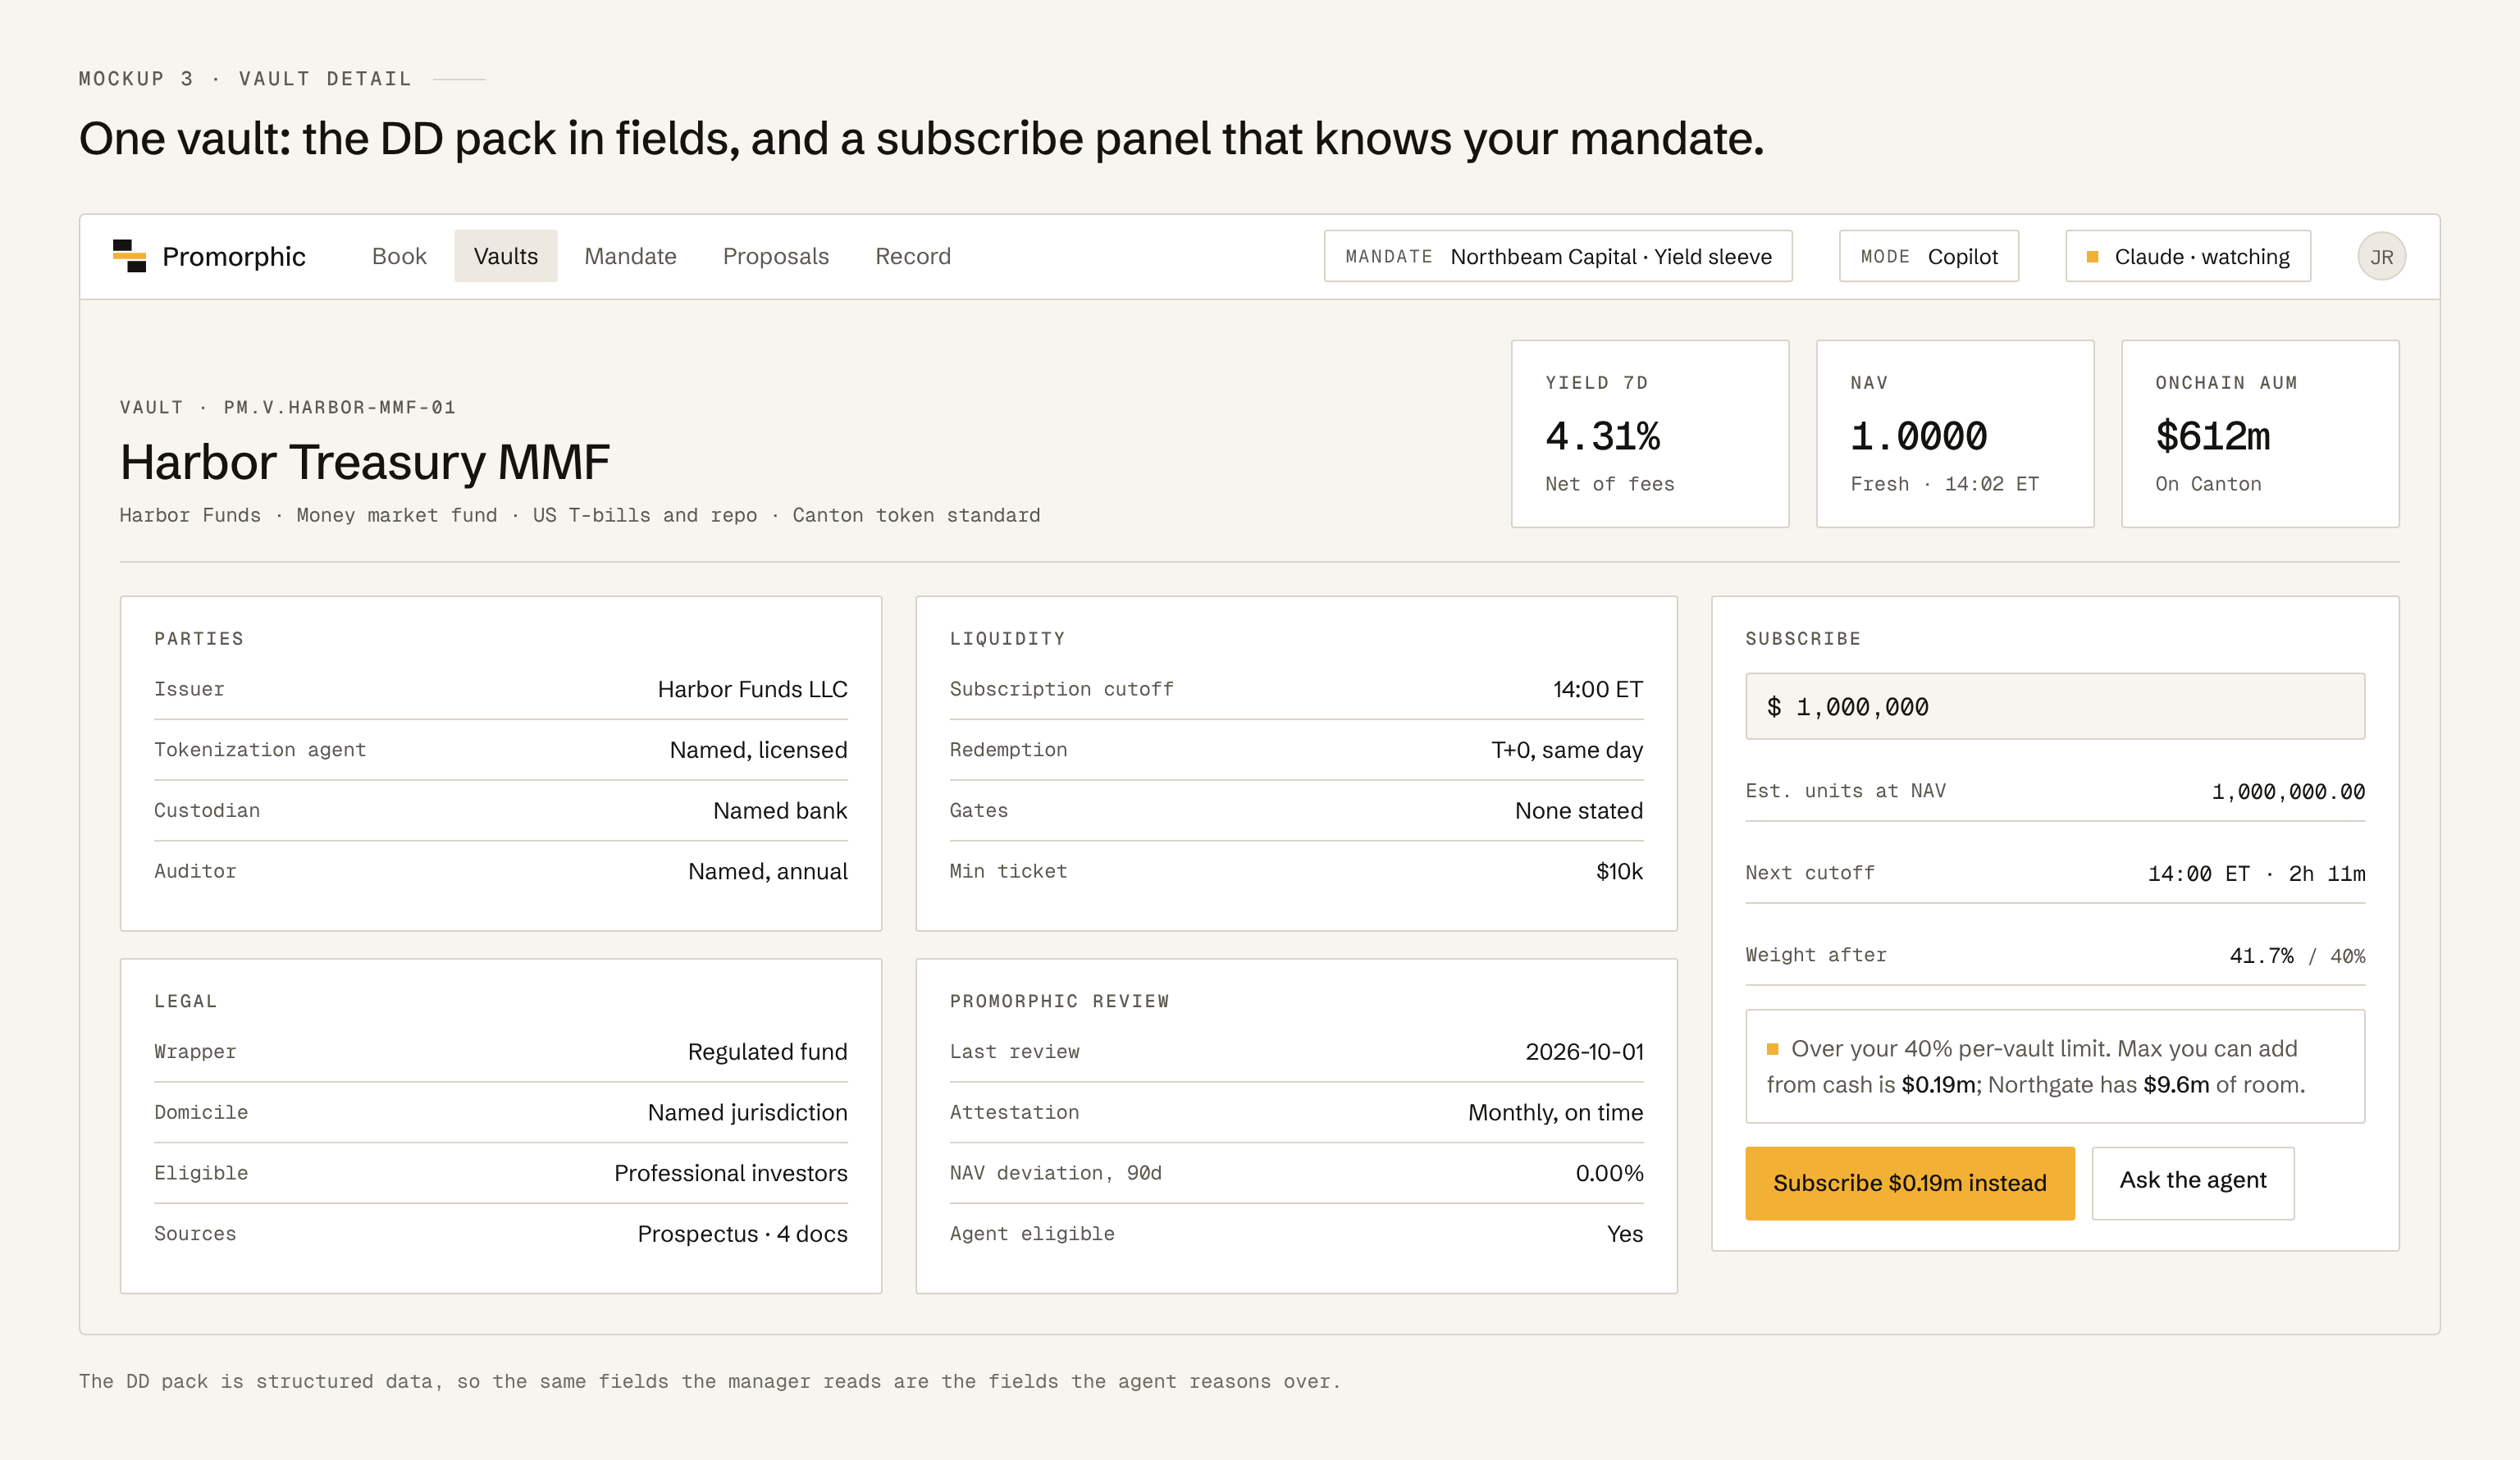Click the subscribe amount input field
Image resolution: width=2520 pixels, height=1460 pixels.
(x=2055, y=706)
